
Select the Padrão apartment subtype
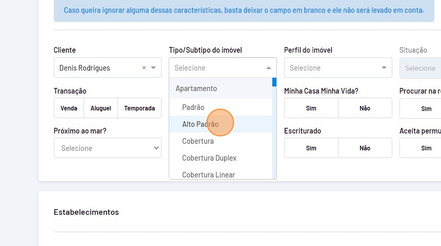coord(193,107)
